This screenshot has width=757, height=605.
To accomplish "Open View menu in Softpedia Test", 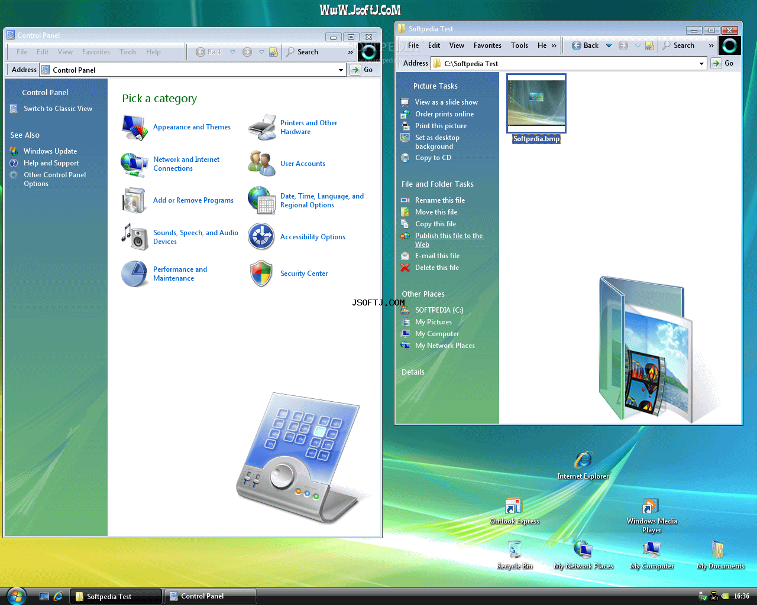I will (457, 45).
